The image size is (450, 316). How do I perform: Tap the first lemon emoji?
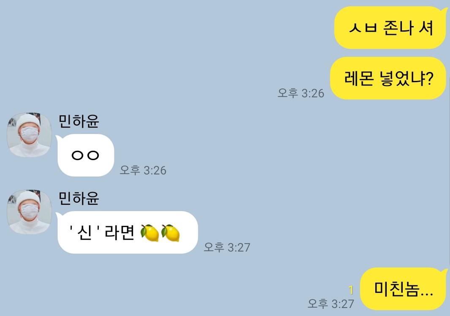click(150, 233)
